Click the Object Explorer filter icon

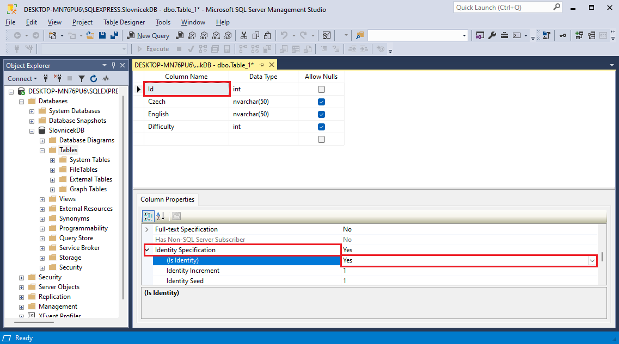point(82,79)
